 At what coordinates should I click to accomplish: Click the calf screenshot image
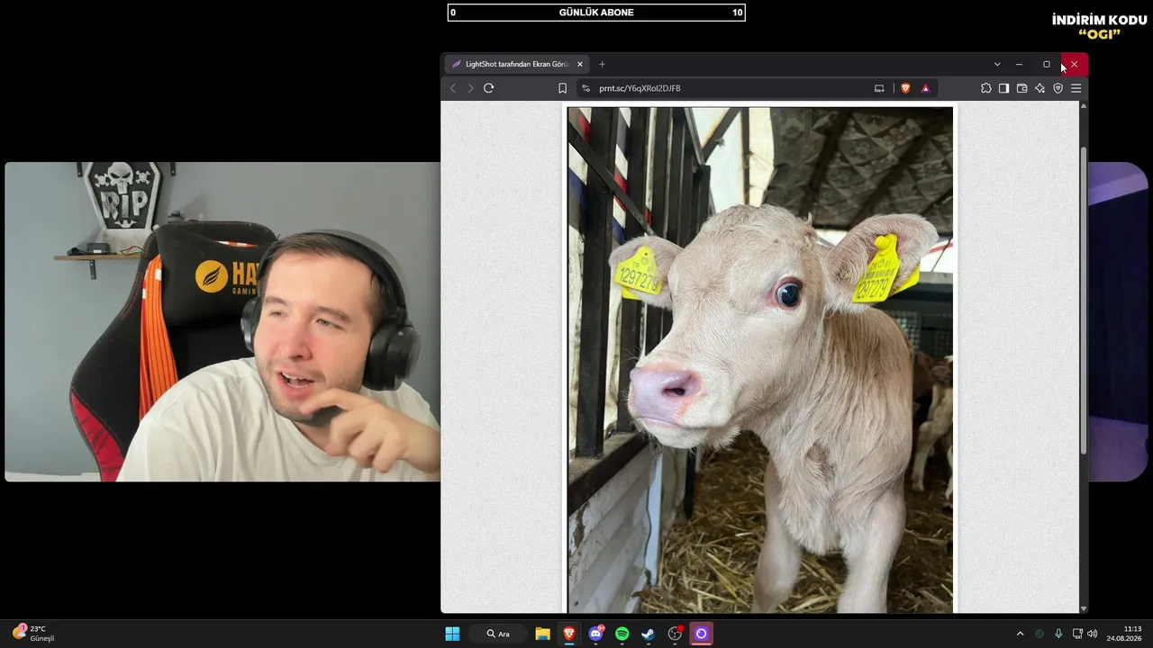(x=759, y=360)
